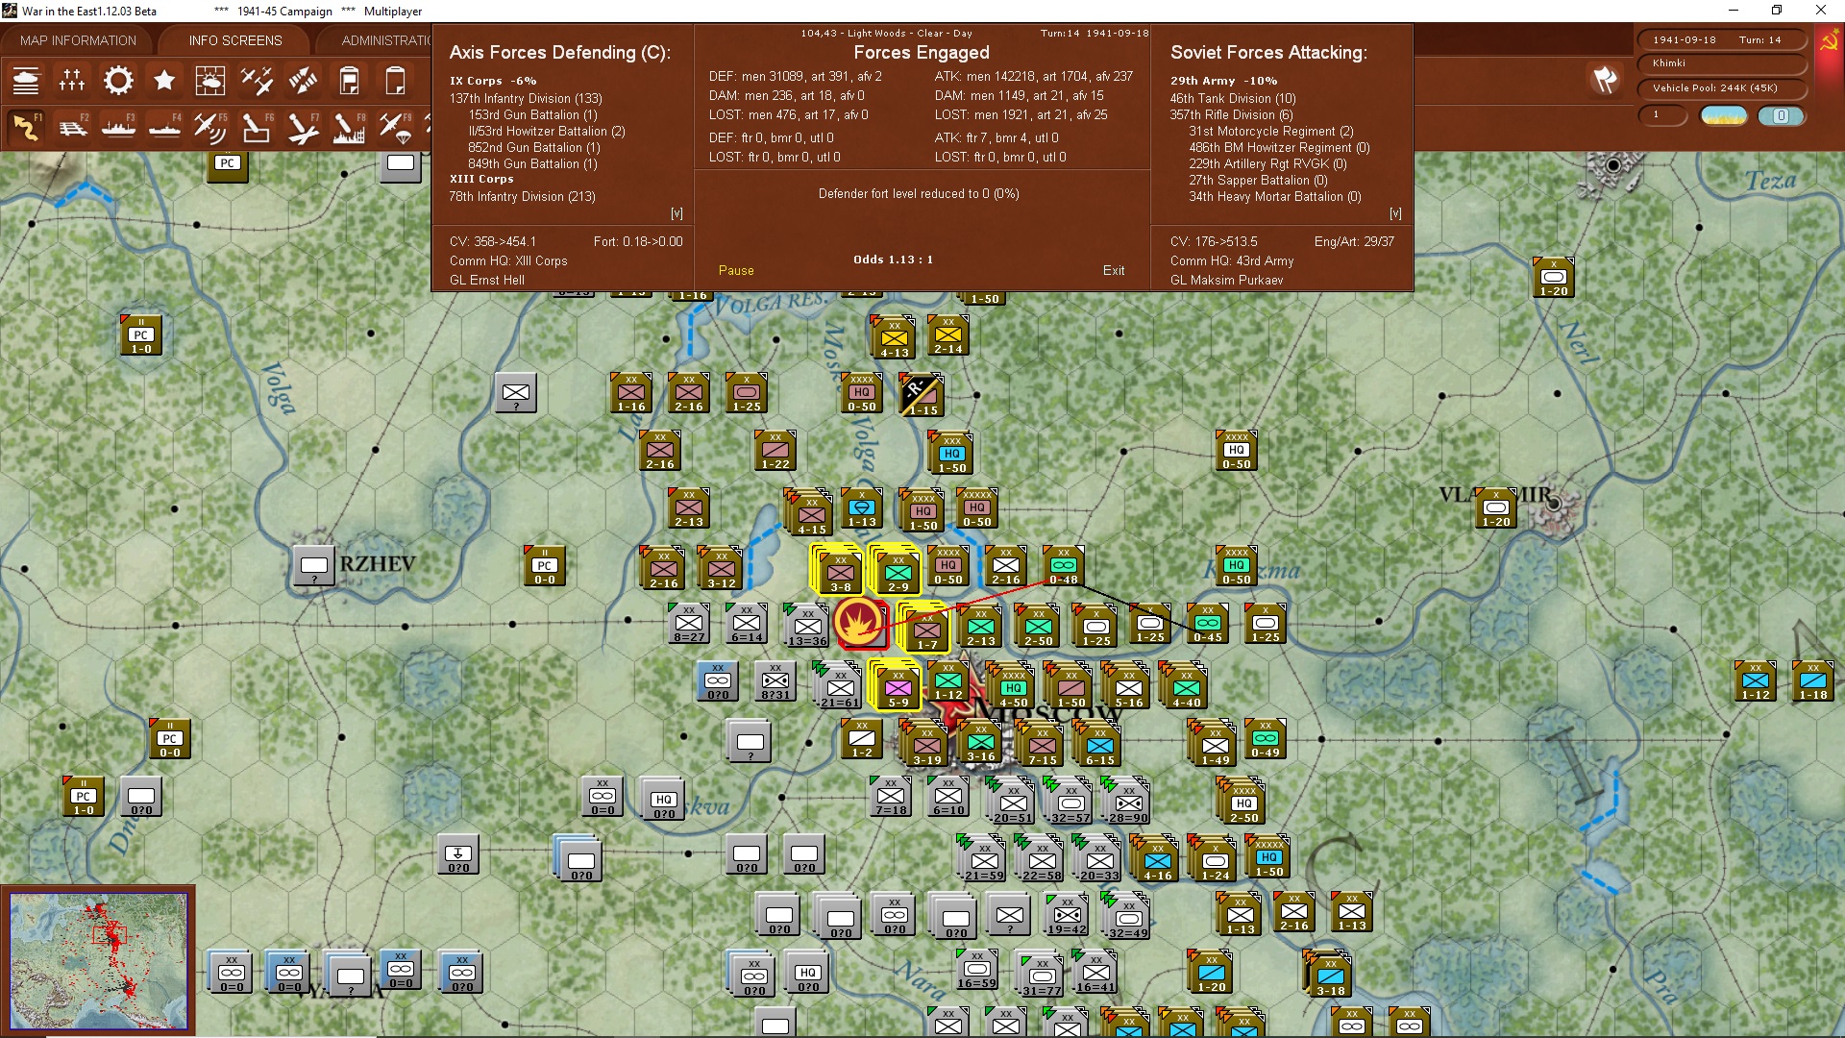Click the 852nd Gun Battalion entry
The image size is (1845, 1038).
click(x=533, y=147)
